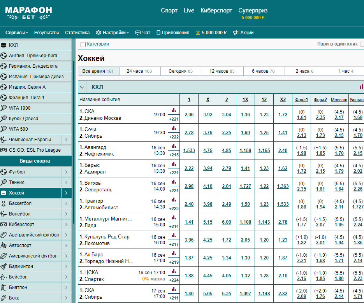The width and height of the screenshot is (364, 303).
Task: Open +221 more markets for SKA match
Action: [174, 119]
